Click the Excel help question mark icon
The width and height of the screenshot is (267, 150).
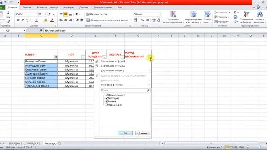[258, 7]
